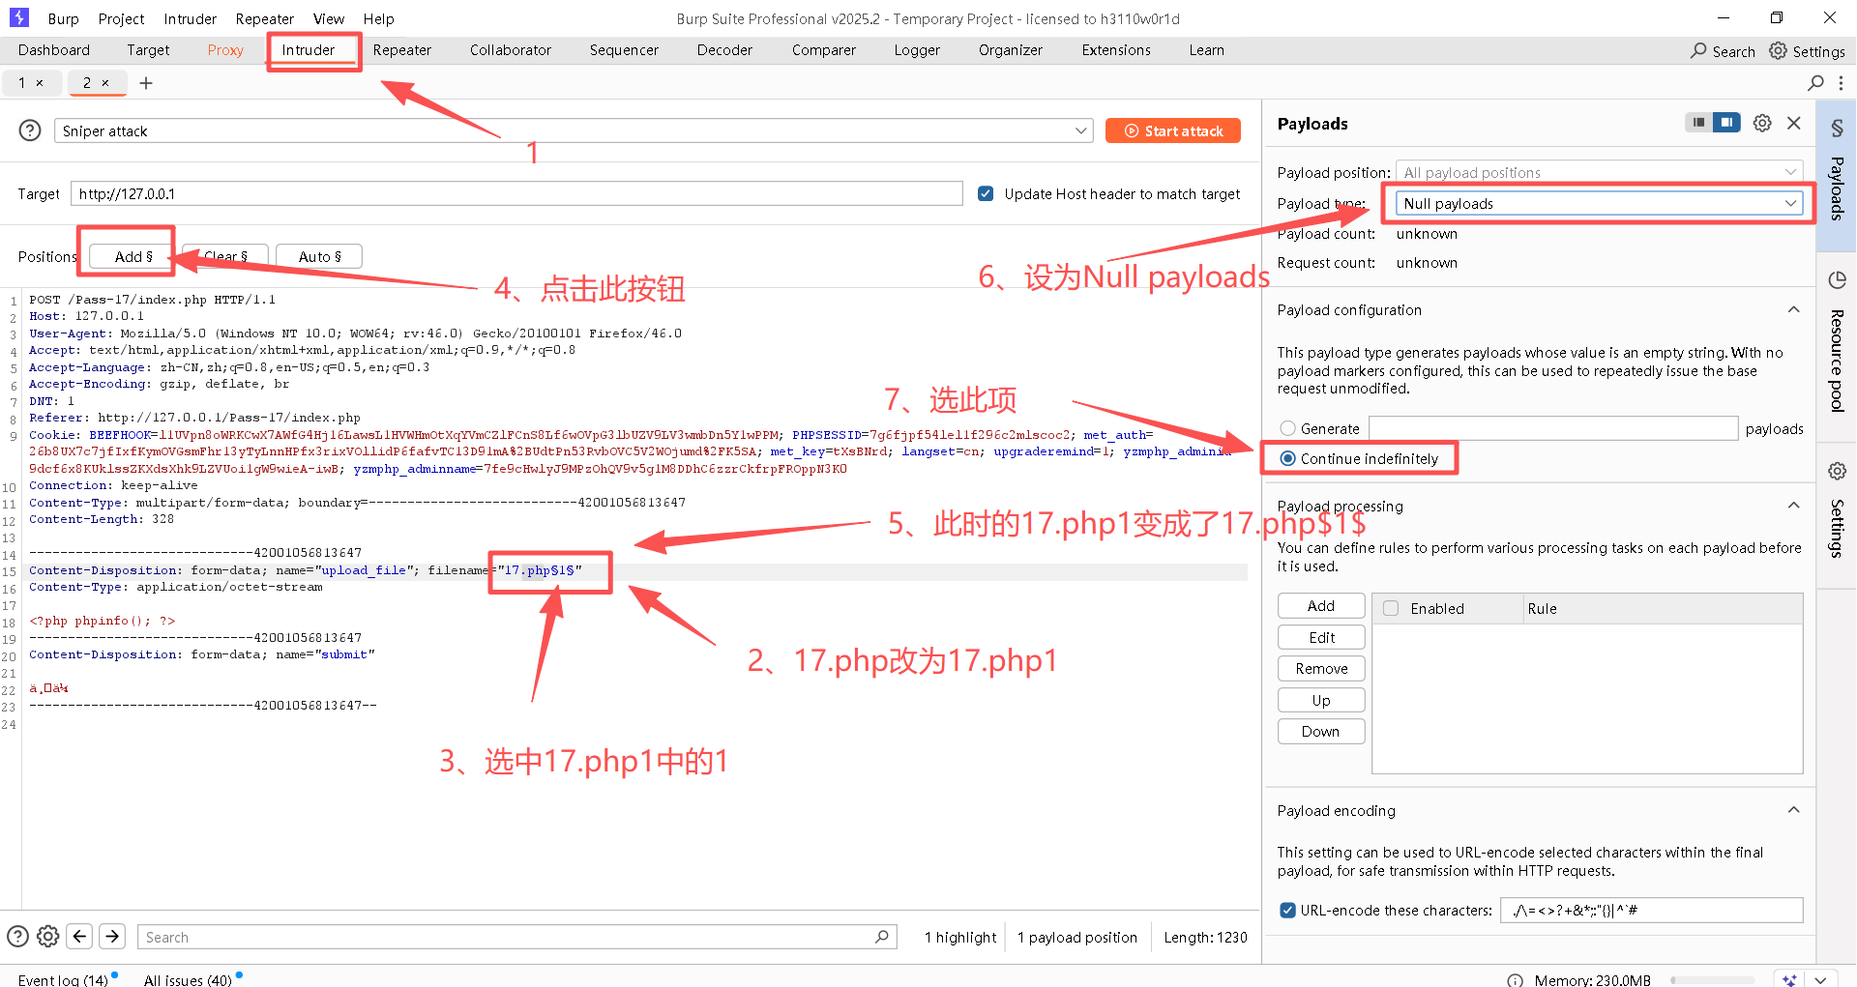
Task: Click the Start attack button
Action: [x=1173, y=131]
